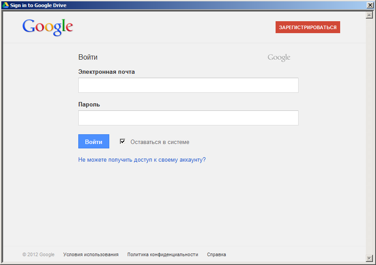The height and width of the screenshot is (265, 376).
Task: Focus the Пароль input field
Action: coord(188,118)
